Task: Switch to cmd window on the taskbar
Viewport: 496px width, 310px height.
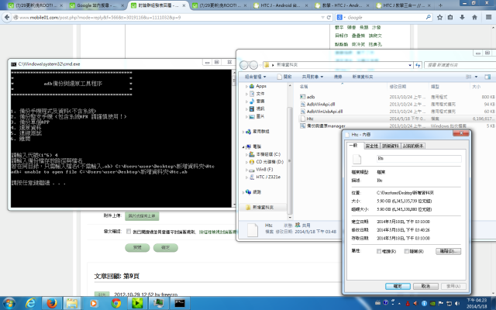Action: point(180,303)
